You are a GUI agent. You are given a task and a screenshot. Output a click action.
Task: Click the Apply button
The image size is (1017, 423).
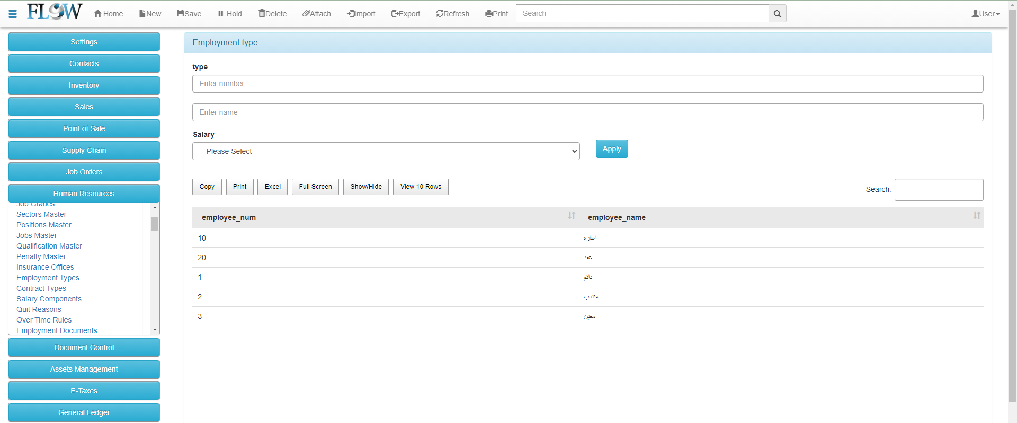coord(611,149)
